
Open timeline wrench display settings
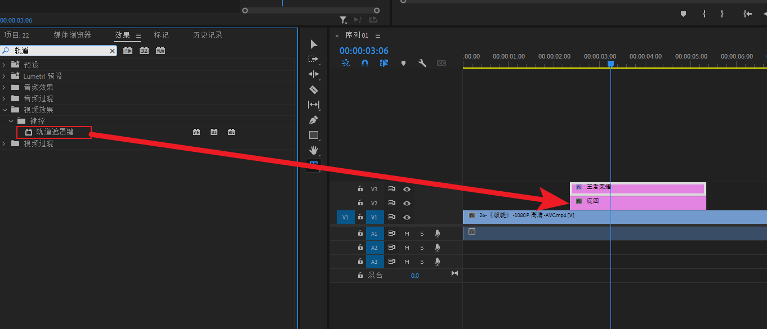coord(422,64)
